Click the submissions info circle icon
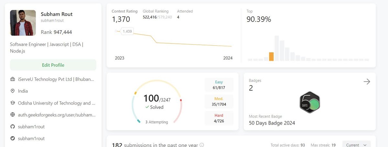Image resolution: width=388 pixels, height=147 pixels. pos(202,145)
